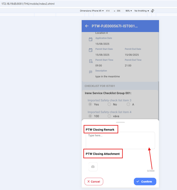Click the 0/2000 character counter
The height and width of the screenshot is (190, 177).
tap(151, 171)
